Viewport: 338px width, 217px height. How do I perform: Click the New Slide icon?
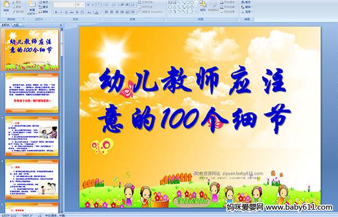point(32,5)
